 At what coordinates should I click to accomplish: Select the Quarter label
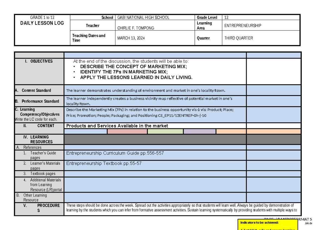point(203,38)
